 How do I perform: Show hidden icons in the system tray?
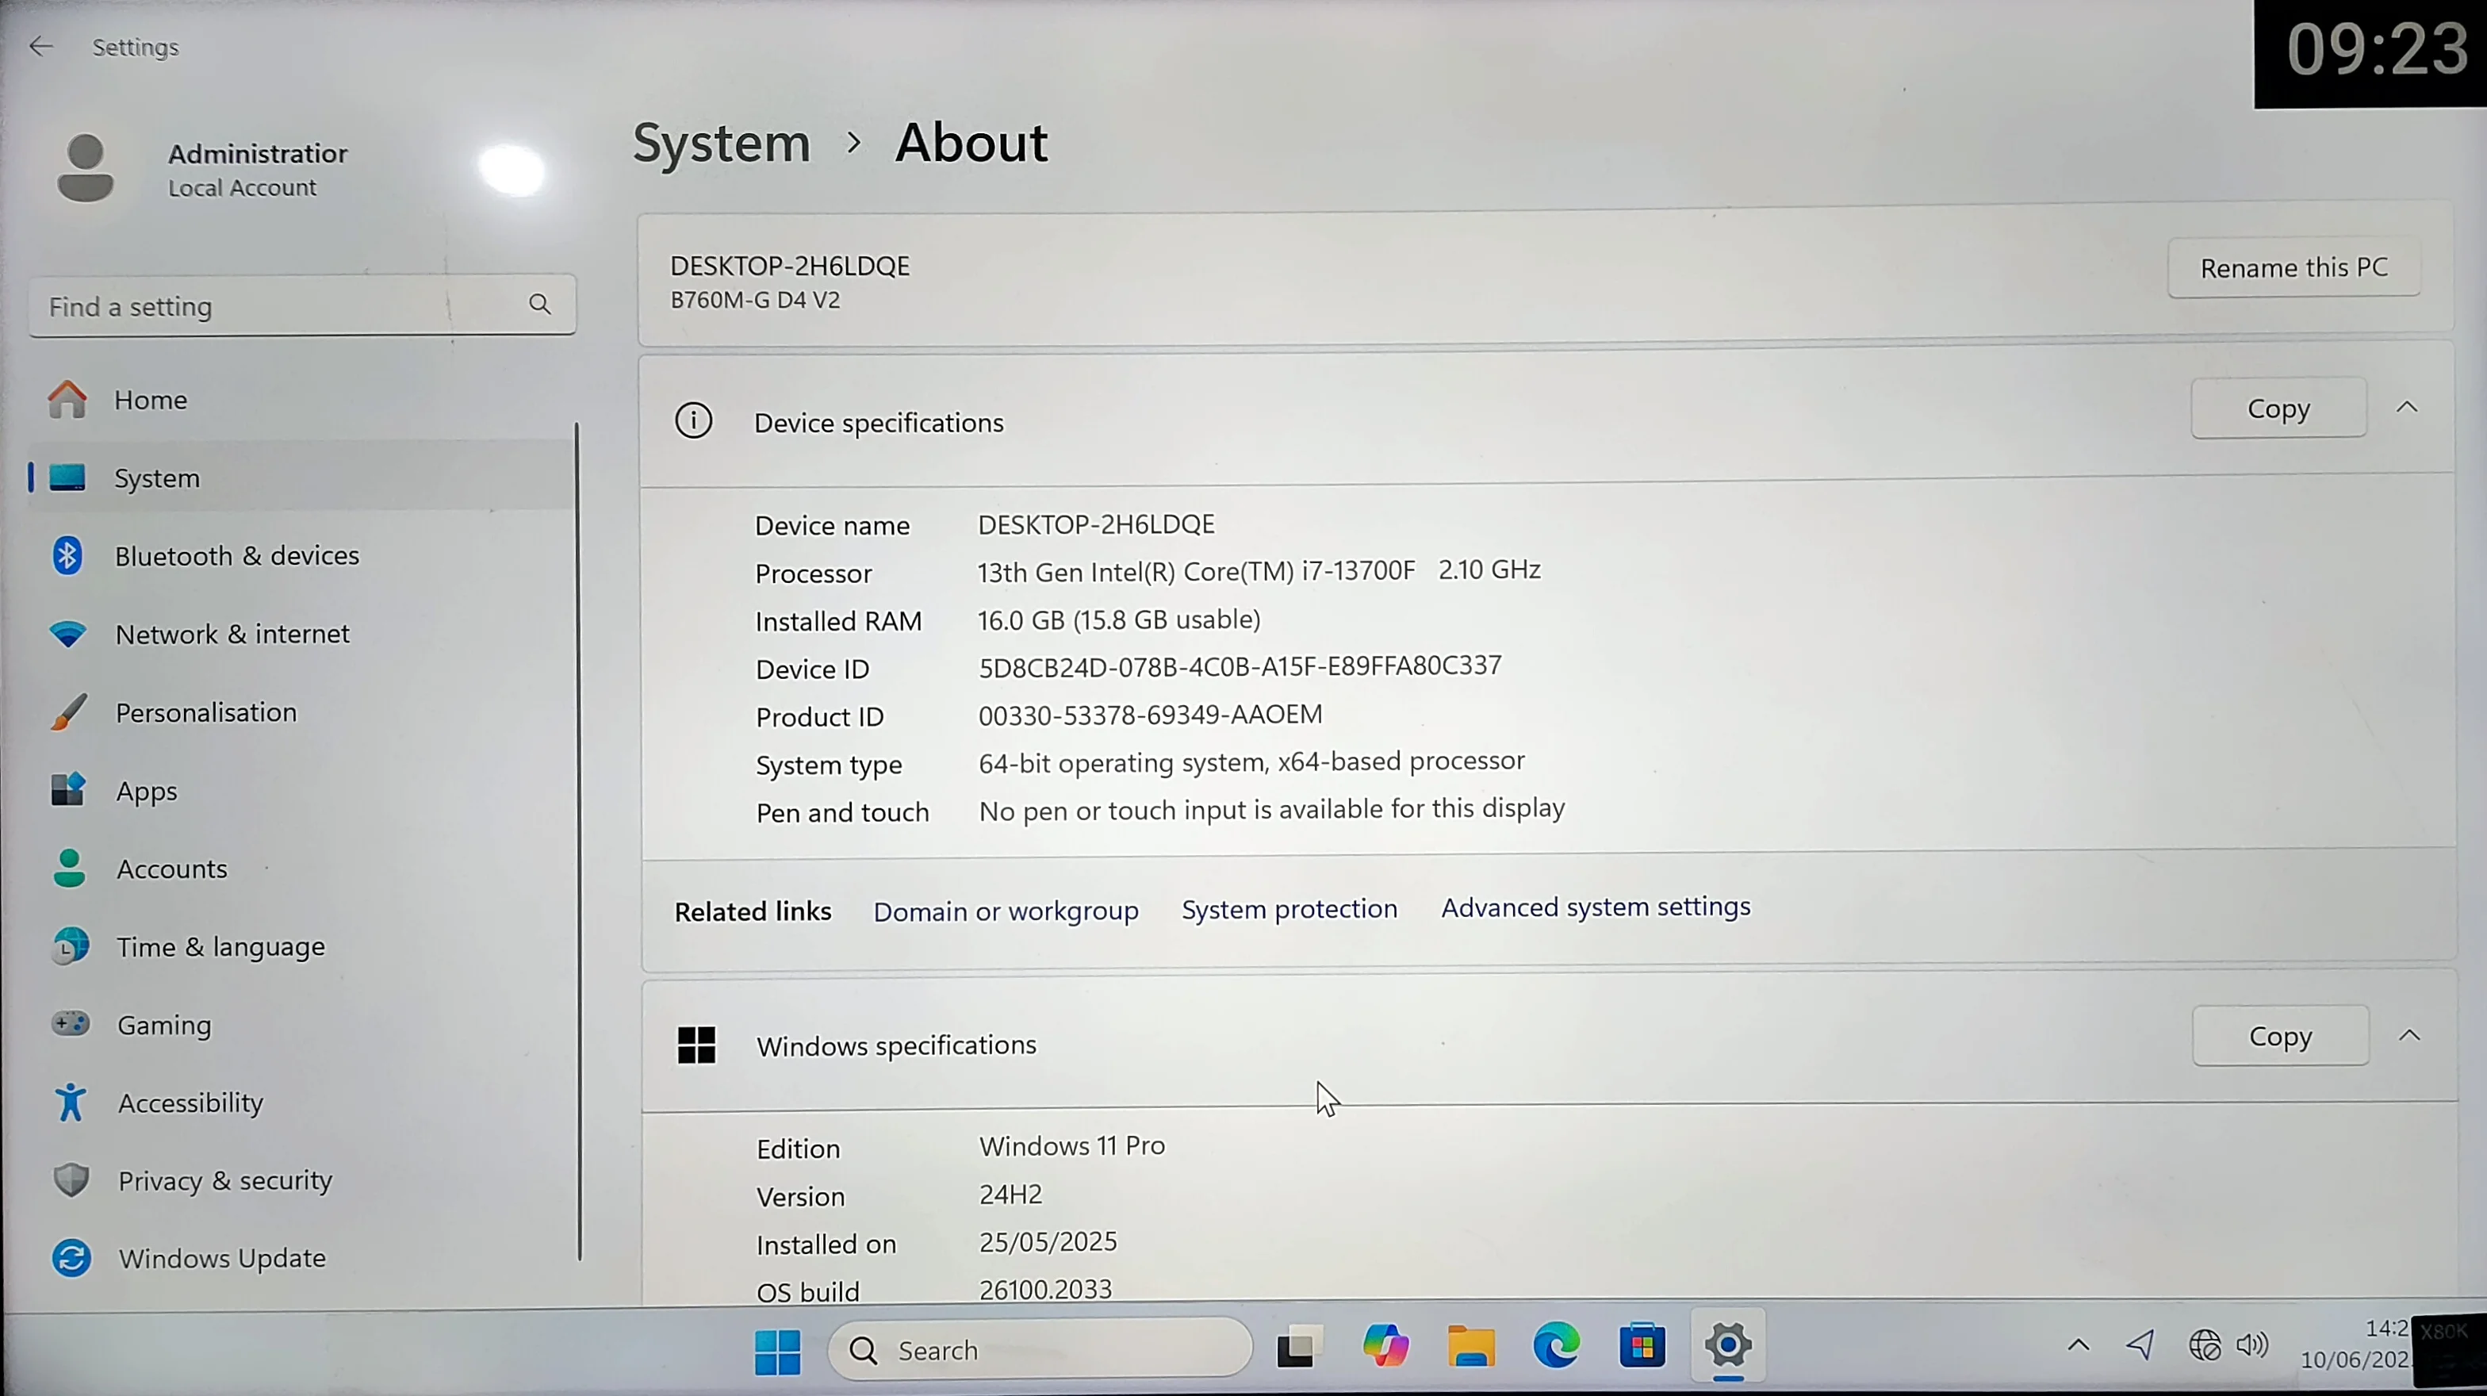tap(2079, 1344)
